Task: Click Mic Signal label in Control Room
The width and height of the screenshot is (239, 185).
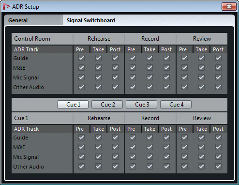Action: 26,77
